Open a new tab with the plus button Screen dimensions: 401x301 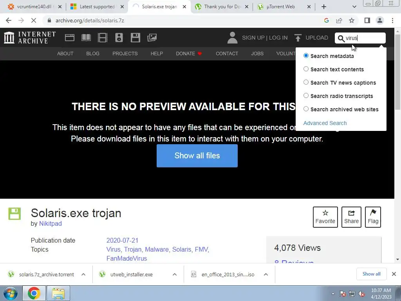point(324,7)
